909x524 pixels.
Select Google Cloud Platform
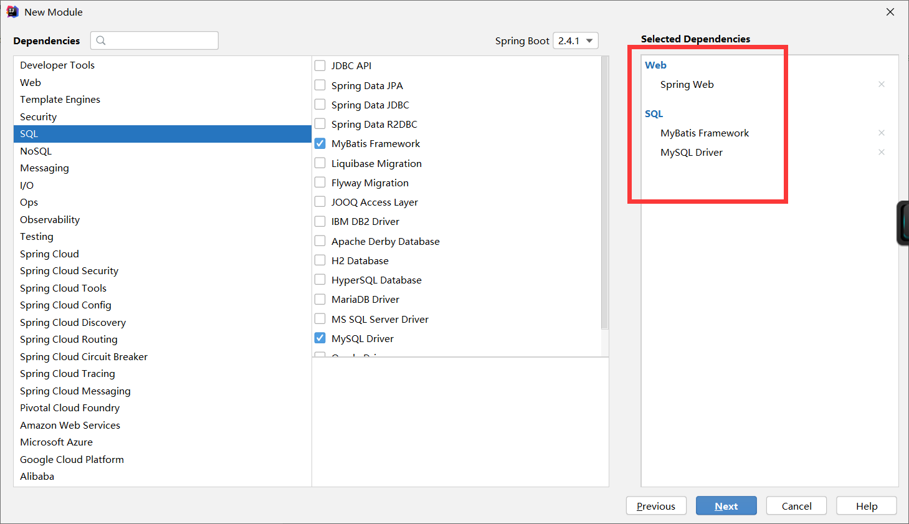(162, 459)
